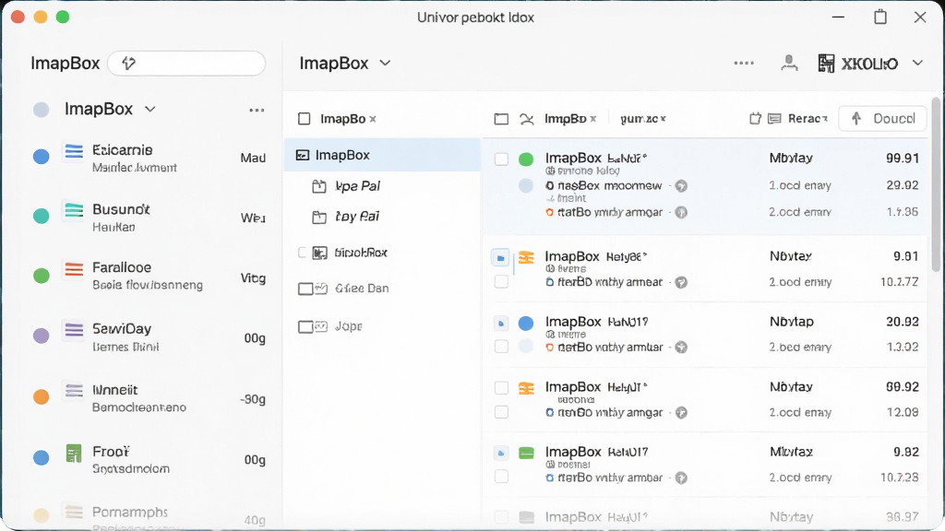Click the SawiDay purple list icon
This screenshot has height=531, width=945.
point(74,330)
